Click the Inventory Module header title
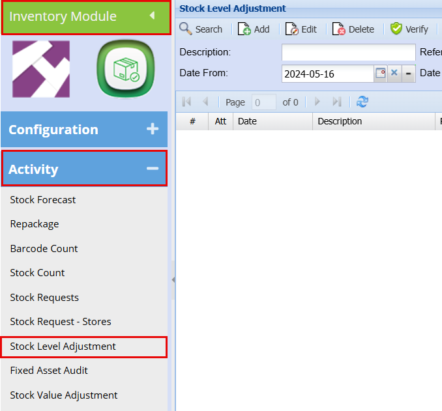442x411 pixels. [63, 16]
